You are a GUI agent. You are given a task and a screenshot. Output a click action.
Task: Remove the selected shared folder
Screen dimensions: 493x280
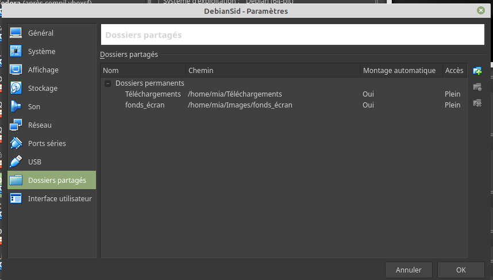(477, 103)
